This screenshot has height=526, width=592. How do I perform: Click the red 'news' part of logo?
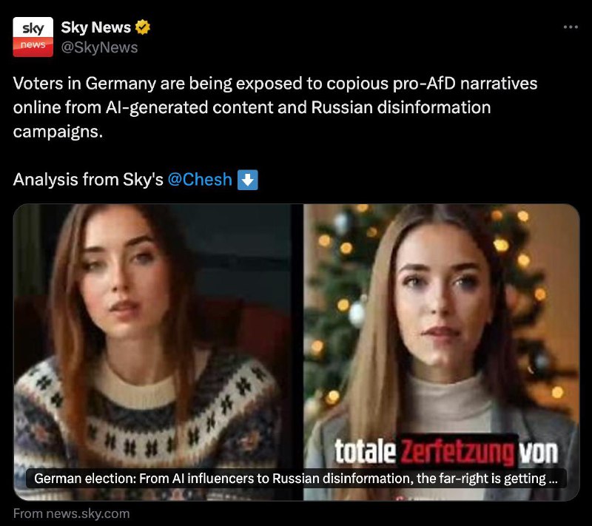[x=33, y=47]
